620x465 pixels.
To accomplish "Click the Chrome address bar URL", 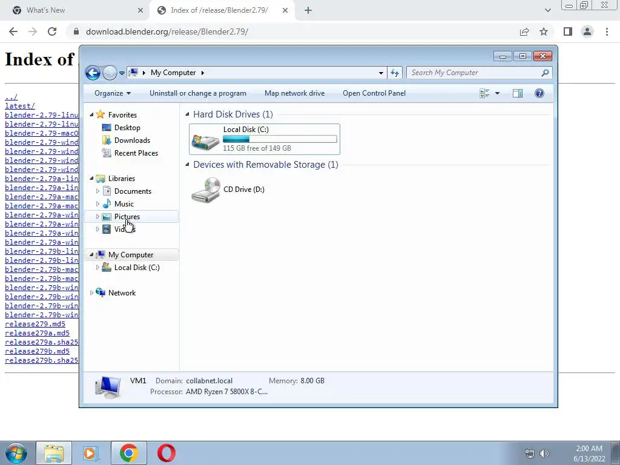I will click(x=167, y=31).
